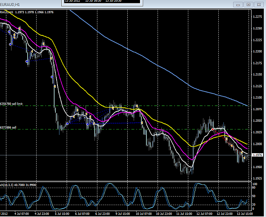
Task: Click the 1.1925 price axis label
Action: click(257, 178)
